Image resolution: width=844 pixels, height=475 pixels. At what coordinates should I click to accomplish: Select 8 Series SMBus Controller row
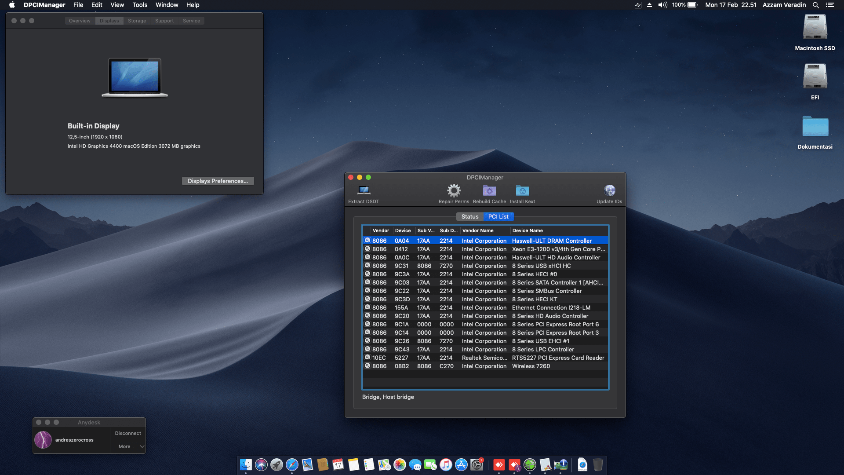click(x=485, y=291)
